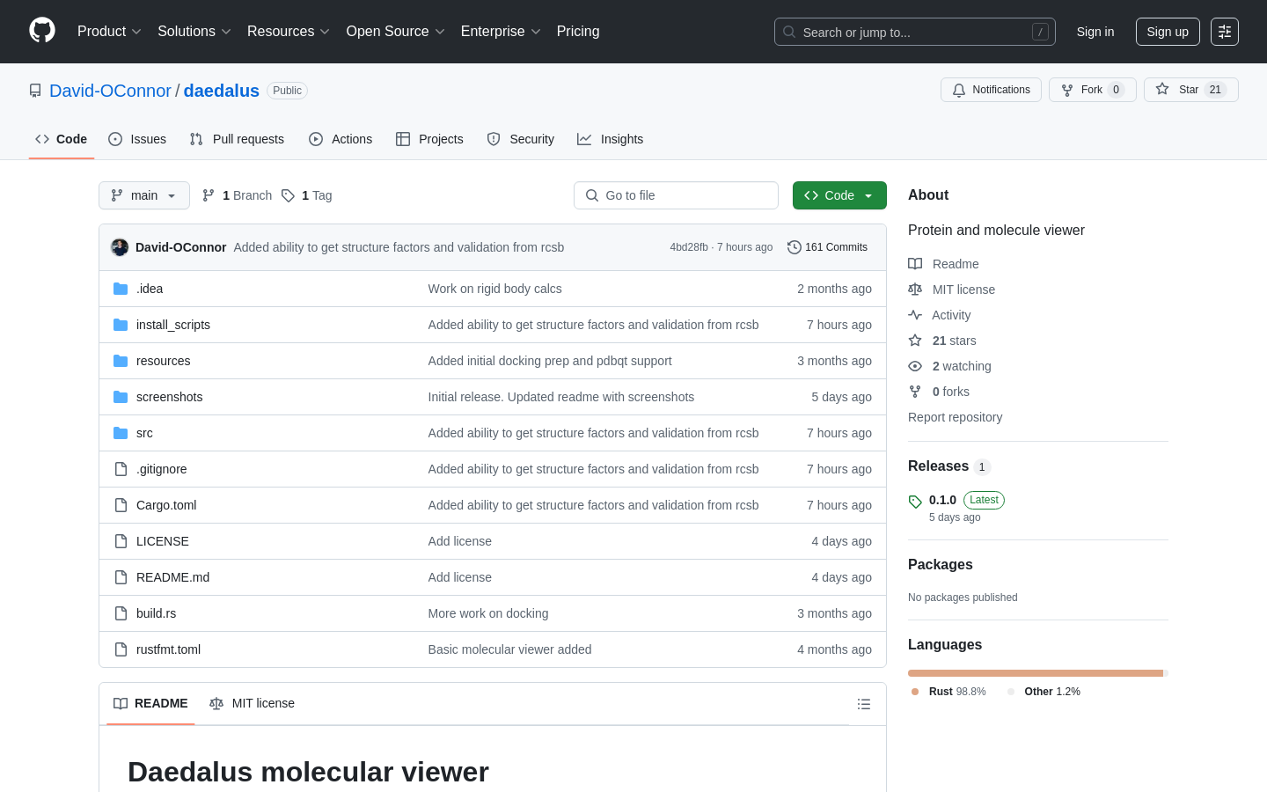Expand the Solutions menu

(194, 32)
